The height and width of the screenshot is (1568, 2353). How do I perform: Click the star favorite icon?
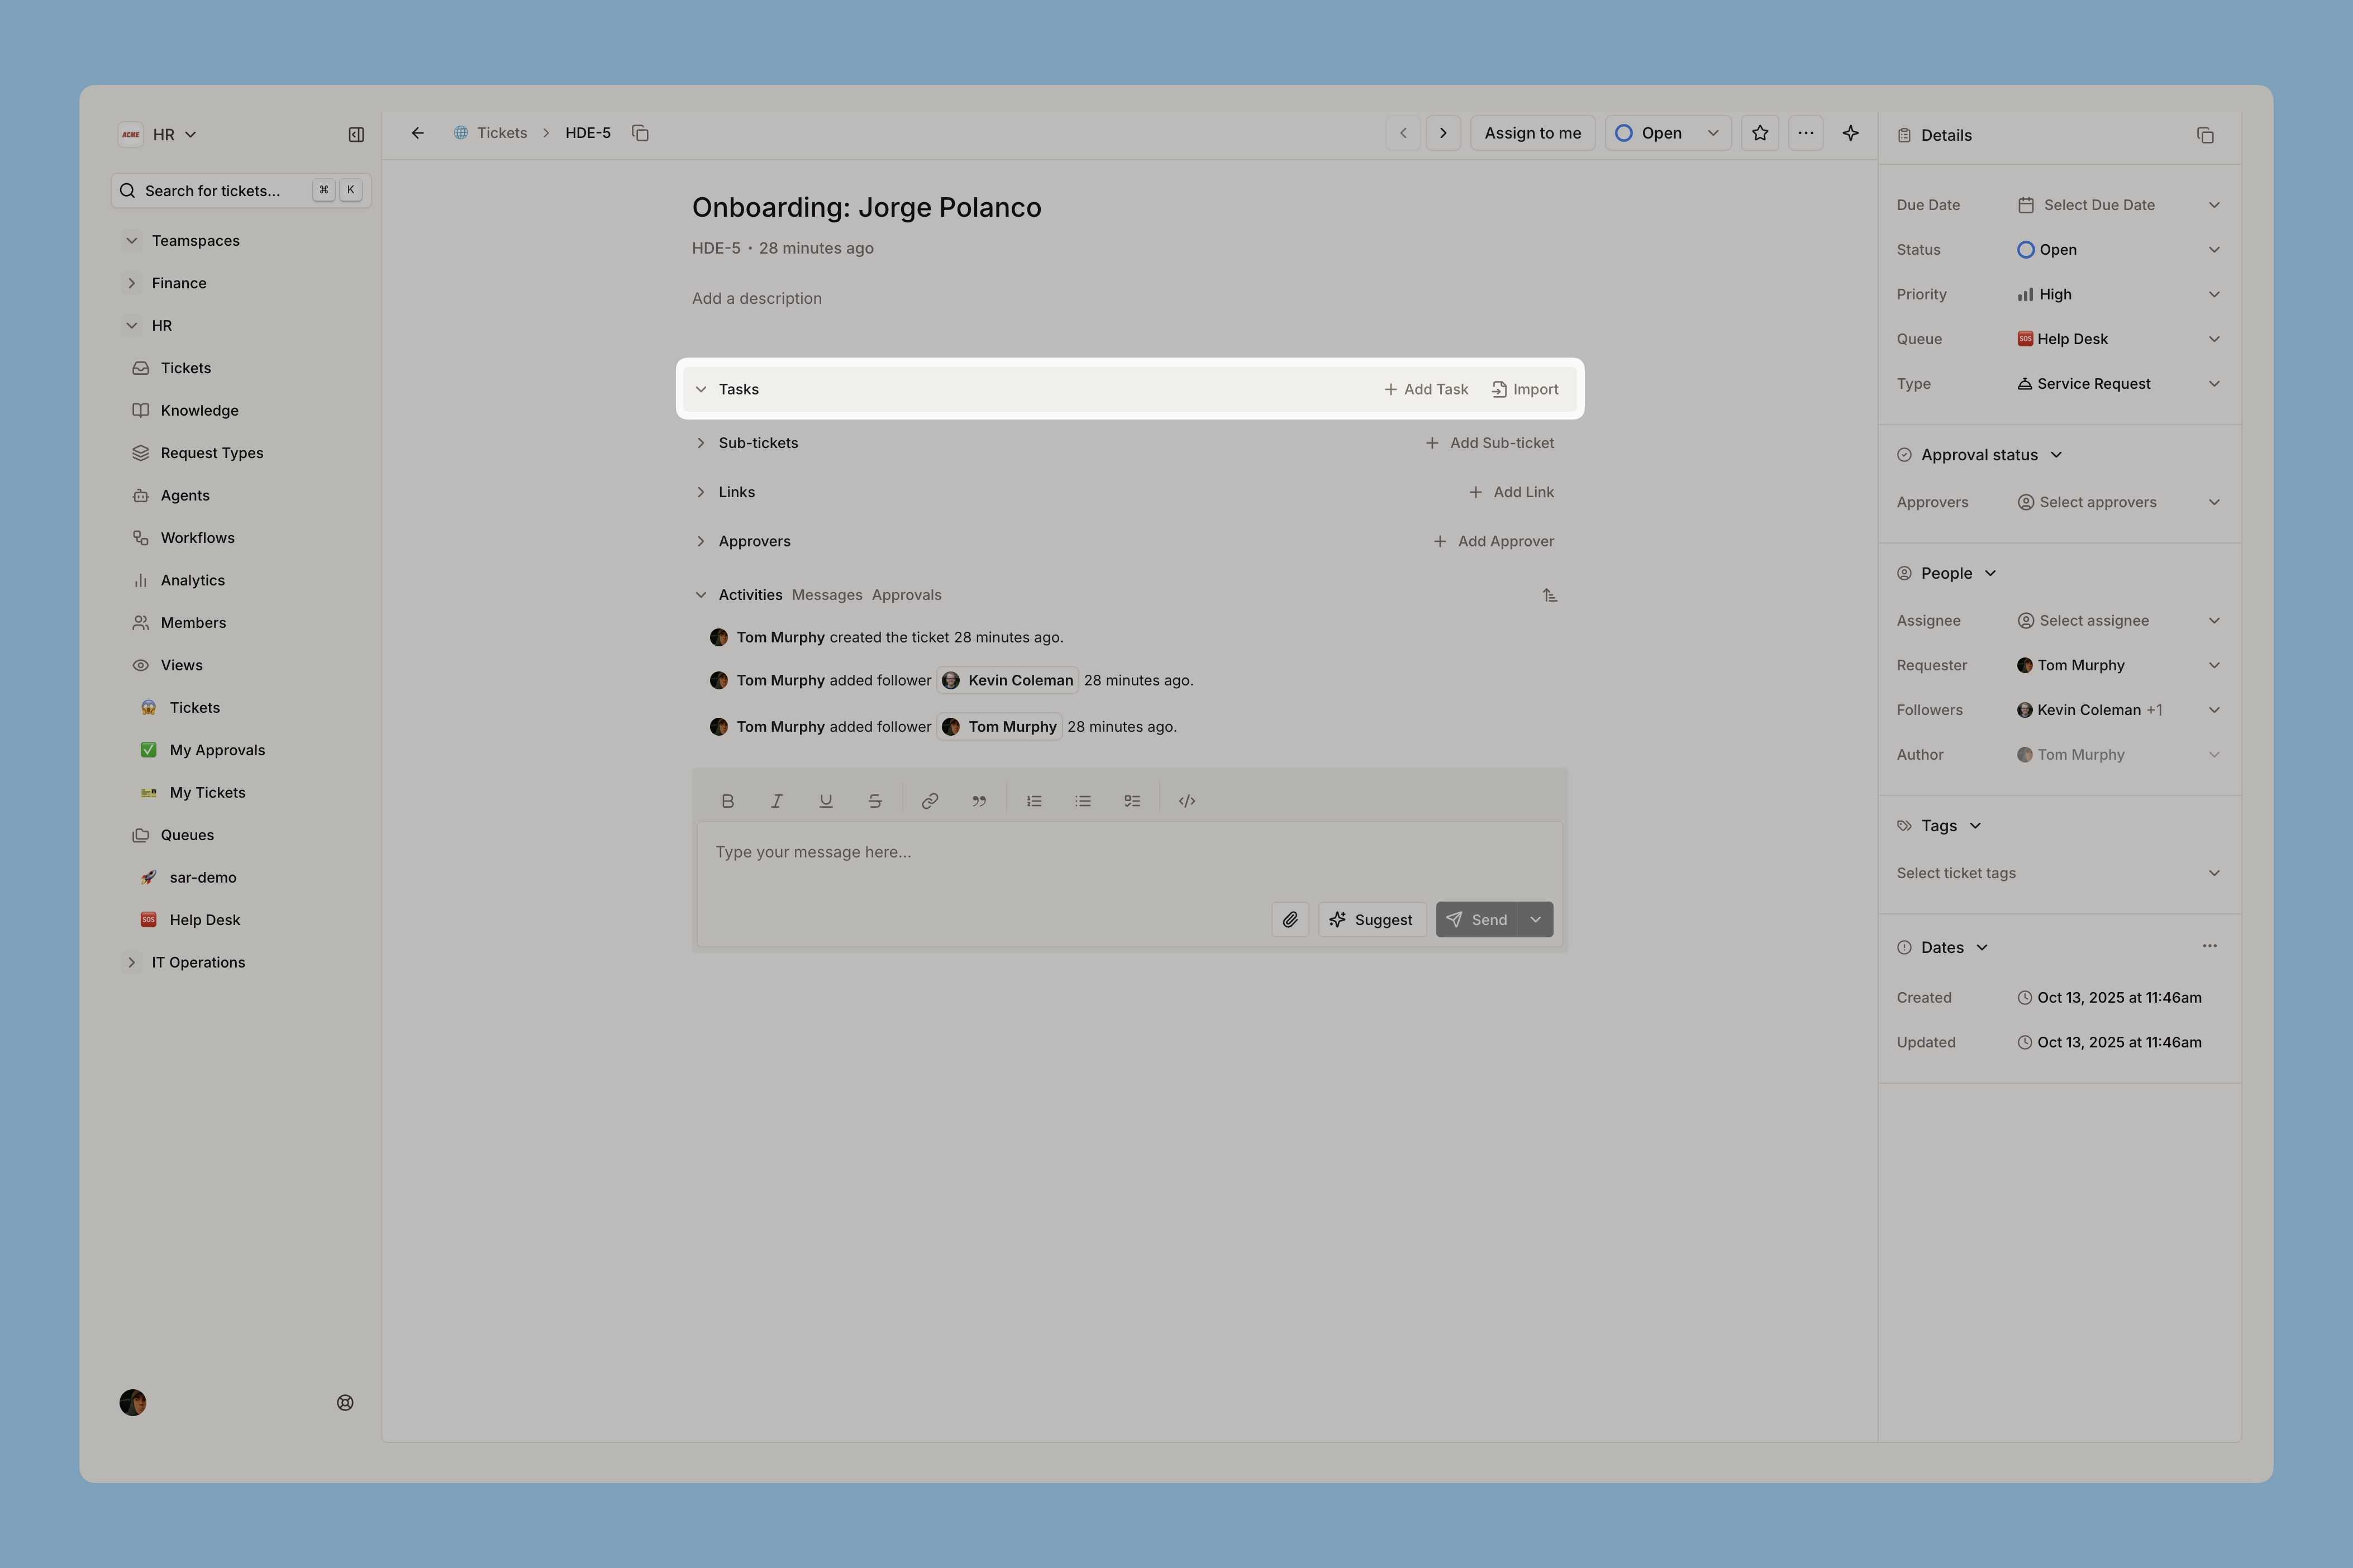1759,133
